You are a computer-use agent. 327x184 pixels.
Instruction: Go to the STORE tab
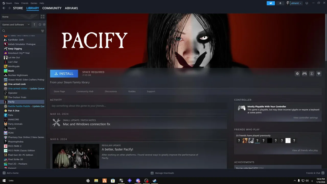pyautogui.click(x=18, y=8)
